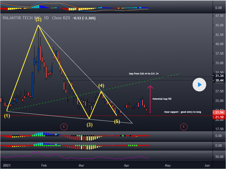
Task: Select 'Gap from $30.44 to $31.34' annotation
Action: [147, 74]
